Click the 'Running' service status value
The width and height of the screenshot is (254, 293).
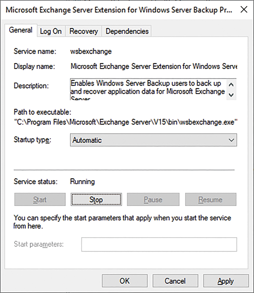(x=82, y=182)
